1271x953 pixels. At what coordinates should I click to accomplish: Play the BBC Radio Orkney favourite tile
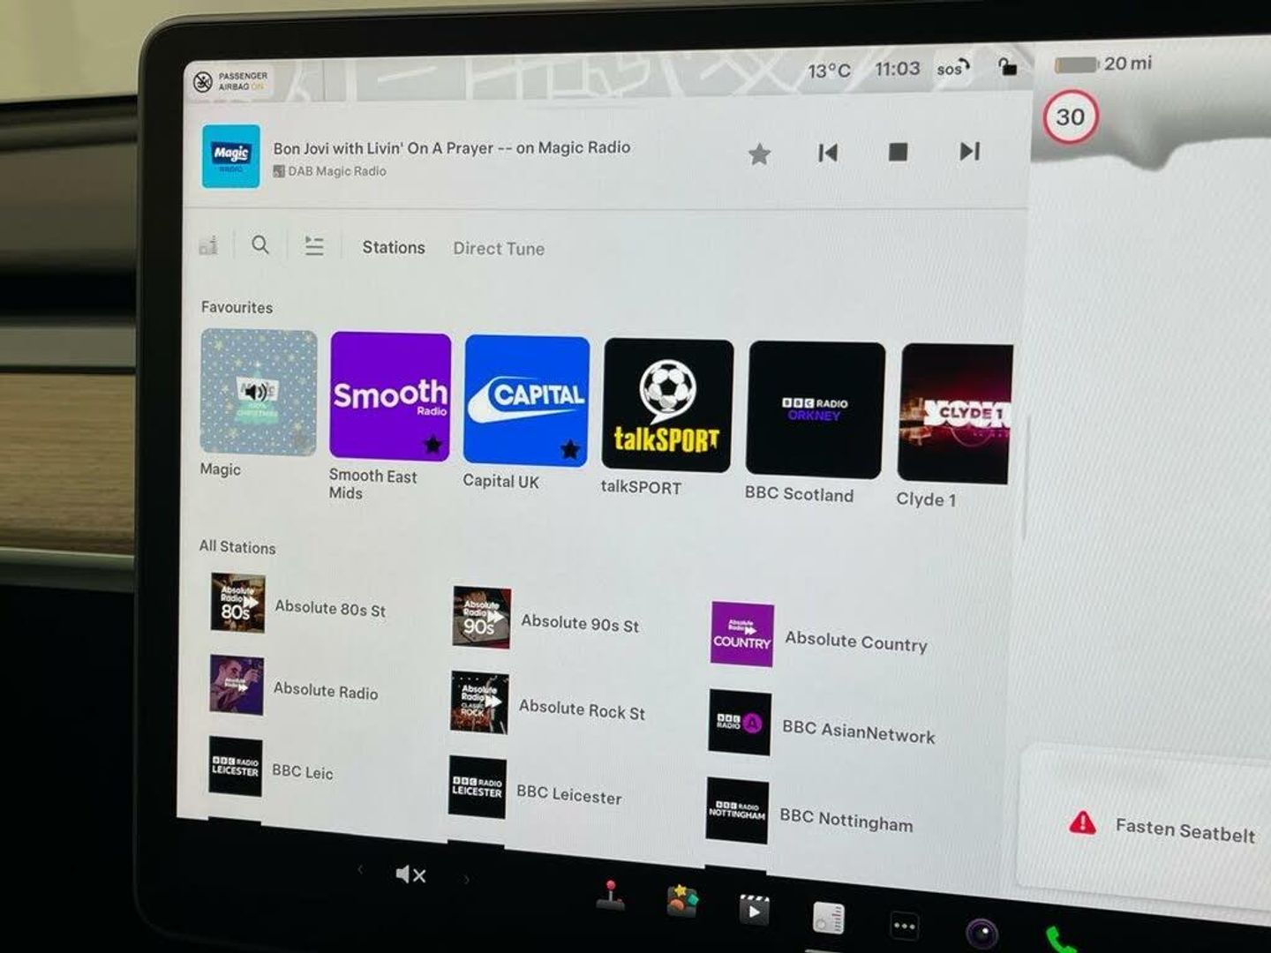tap(816, 410)
